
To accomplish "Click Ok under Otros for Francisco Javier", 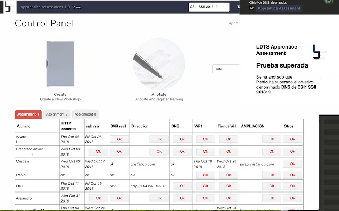I will tap(292, 151).
